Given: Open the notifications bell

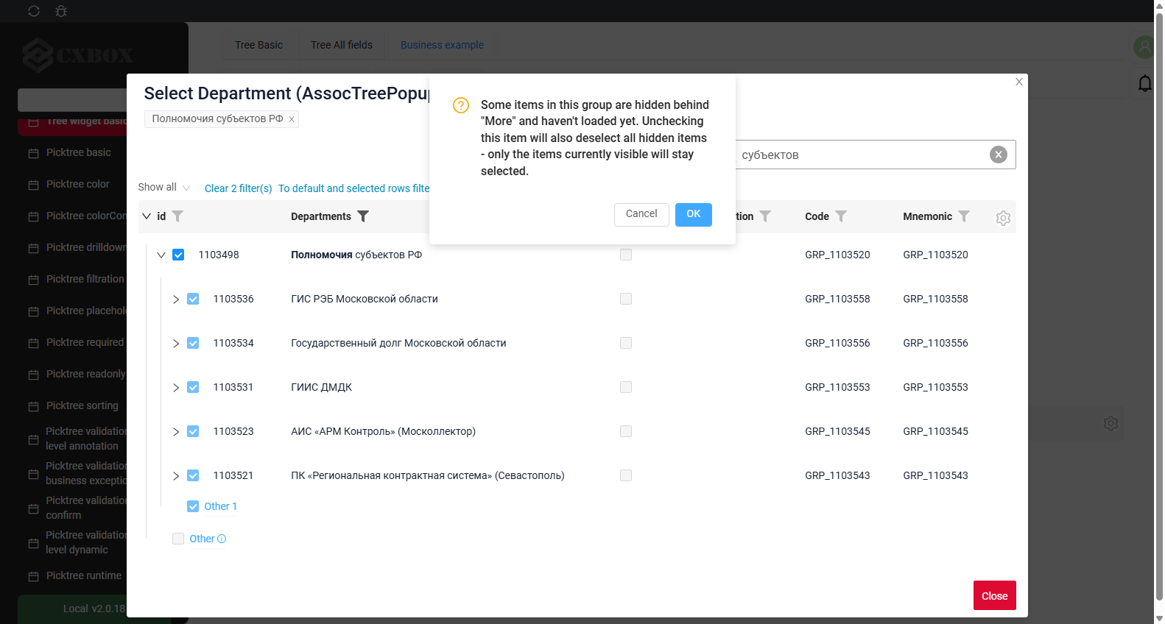Looking at the screenshot, I should click(x=1145, y=83).
